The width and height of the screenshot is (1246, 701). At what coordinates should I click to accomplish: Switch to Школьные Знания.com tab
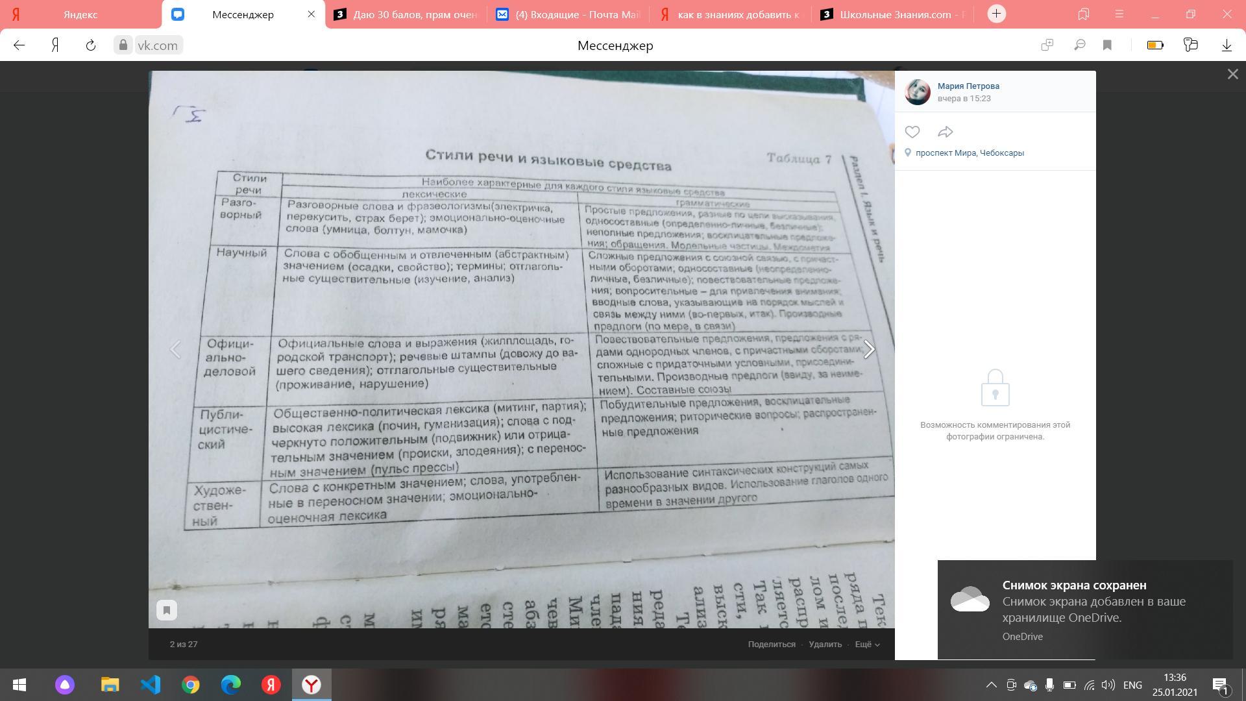(896, 14)
